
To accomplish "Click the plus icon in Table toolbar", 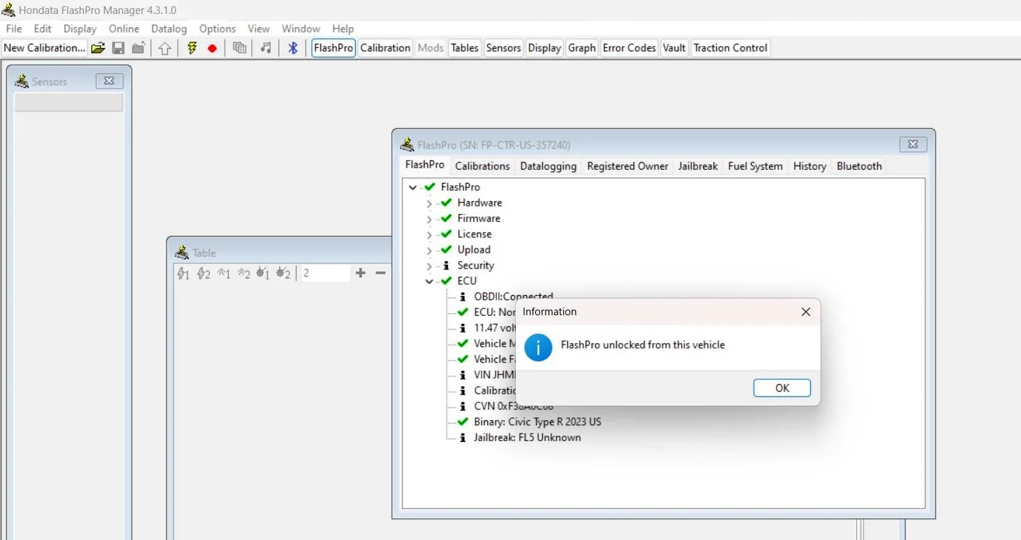I will click(361, 273).
